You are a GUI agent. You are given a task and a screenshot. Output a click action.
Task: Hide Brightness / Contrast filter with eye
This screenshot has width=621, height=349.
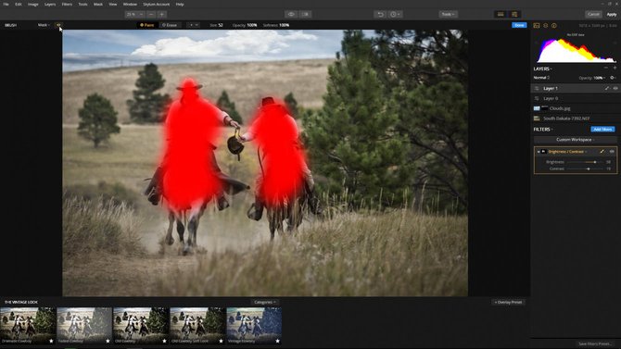point(612,152)
